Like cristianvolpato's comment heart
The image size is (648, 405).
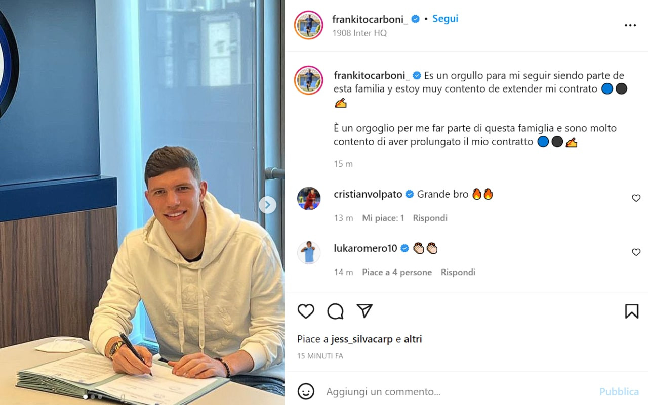click(636, 198)
